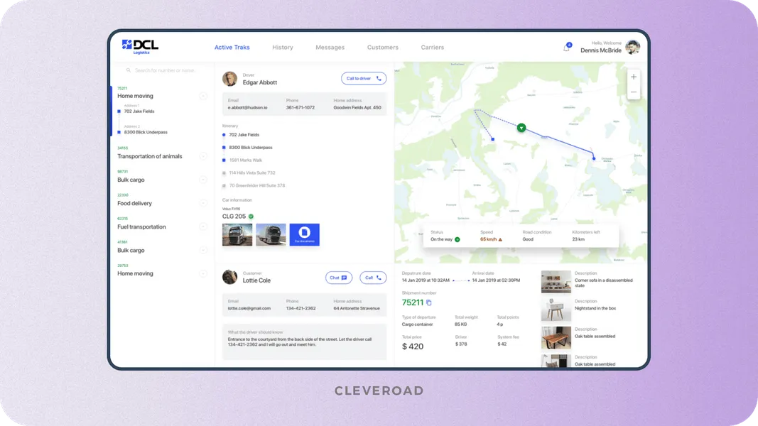Select itinerary stop 702 Jake Fields

[x=244, y=135]
